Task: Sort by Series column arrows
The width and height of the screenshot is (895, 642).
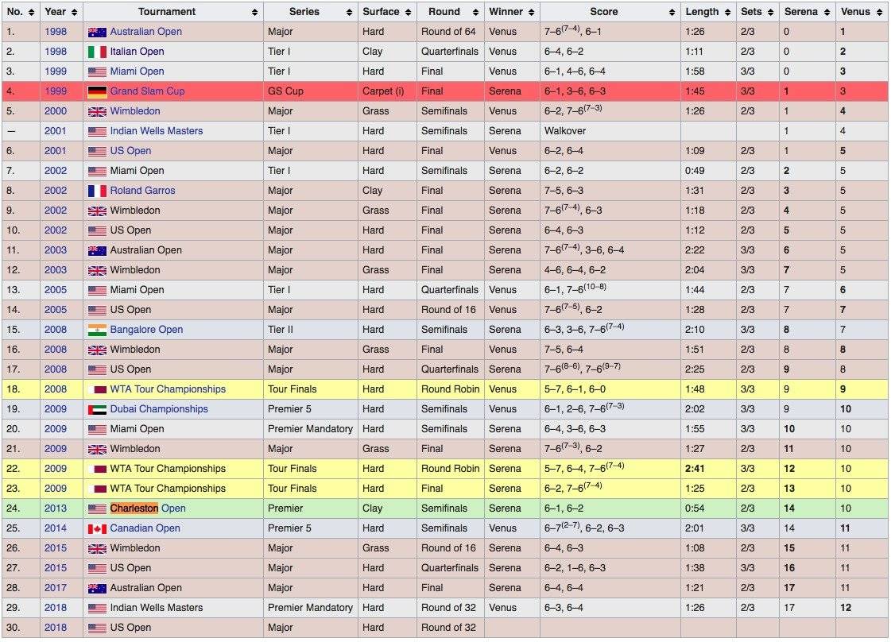Action: [349, 12]
